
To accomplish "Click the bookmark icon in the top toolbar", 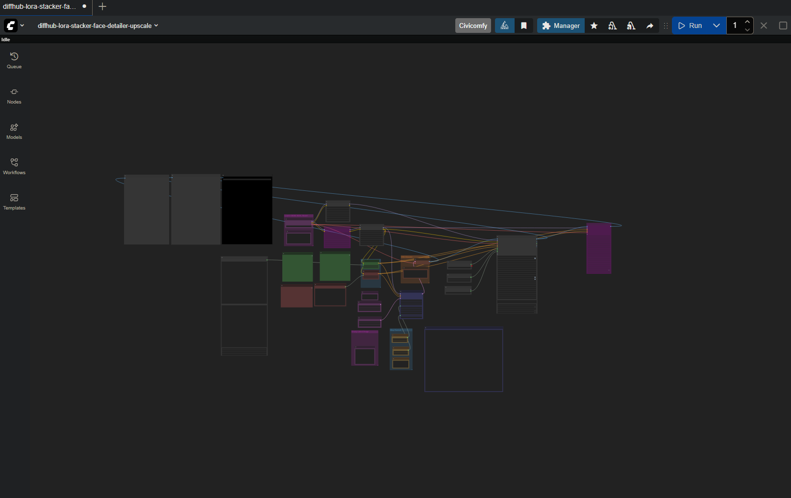I will tap(524, 26).
